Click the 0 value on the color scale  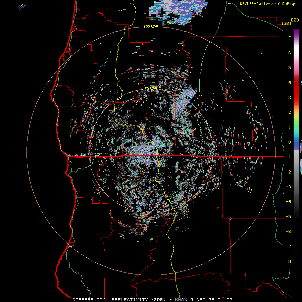290,142
